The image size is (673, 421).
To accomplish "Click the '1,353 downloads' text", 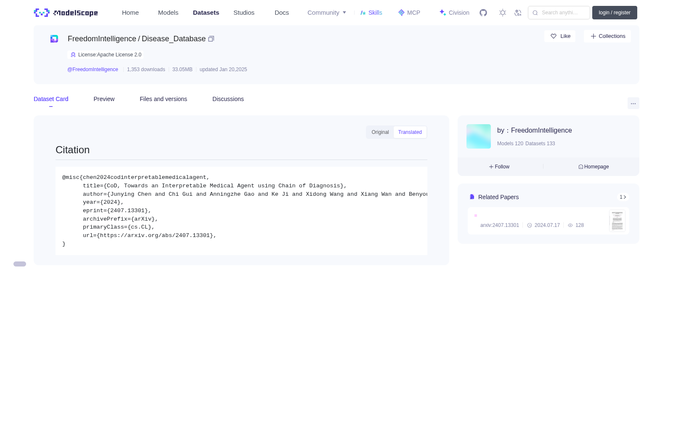I will tap(146, 69).
